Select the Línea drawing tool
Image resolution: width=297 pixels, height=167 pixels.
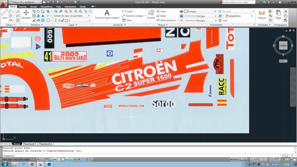coord(4,14)
